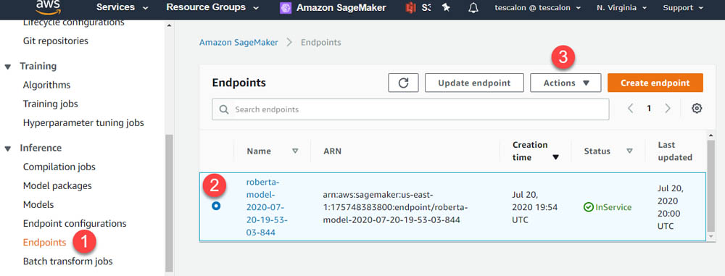The width and height of the screenshot is (725, 276).
Task: Click the notifications bell icon
Action: pyautogui.click(x=473, y=8)
